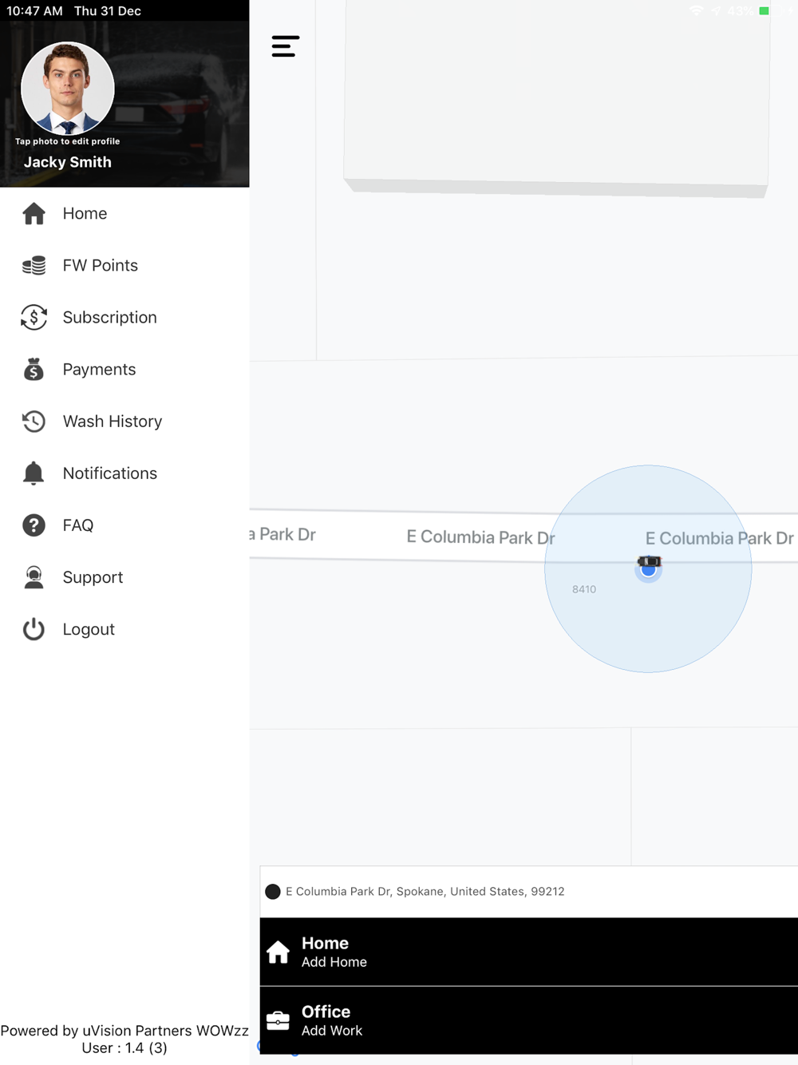This screenshot has height=1065, width=798.
Task: Tap the 8410 map label
Action: click(x=584, y=589)
